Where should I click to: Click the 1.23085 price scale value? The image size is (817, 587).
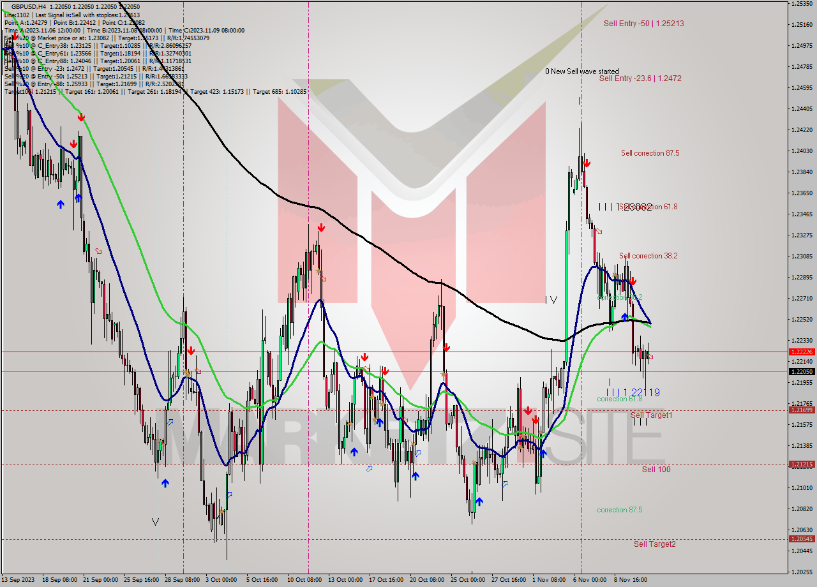click(x=801, y=256)
